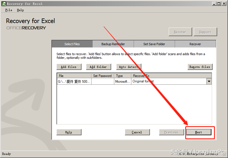228x158 pixels.
Task: Click the disabled Recover button at top
Action: click(x=180, y=32)
